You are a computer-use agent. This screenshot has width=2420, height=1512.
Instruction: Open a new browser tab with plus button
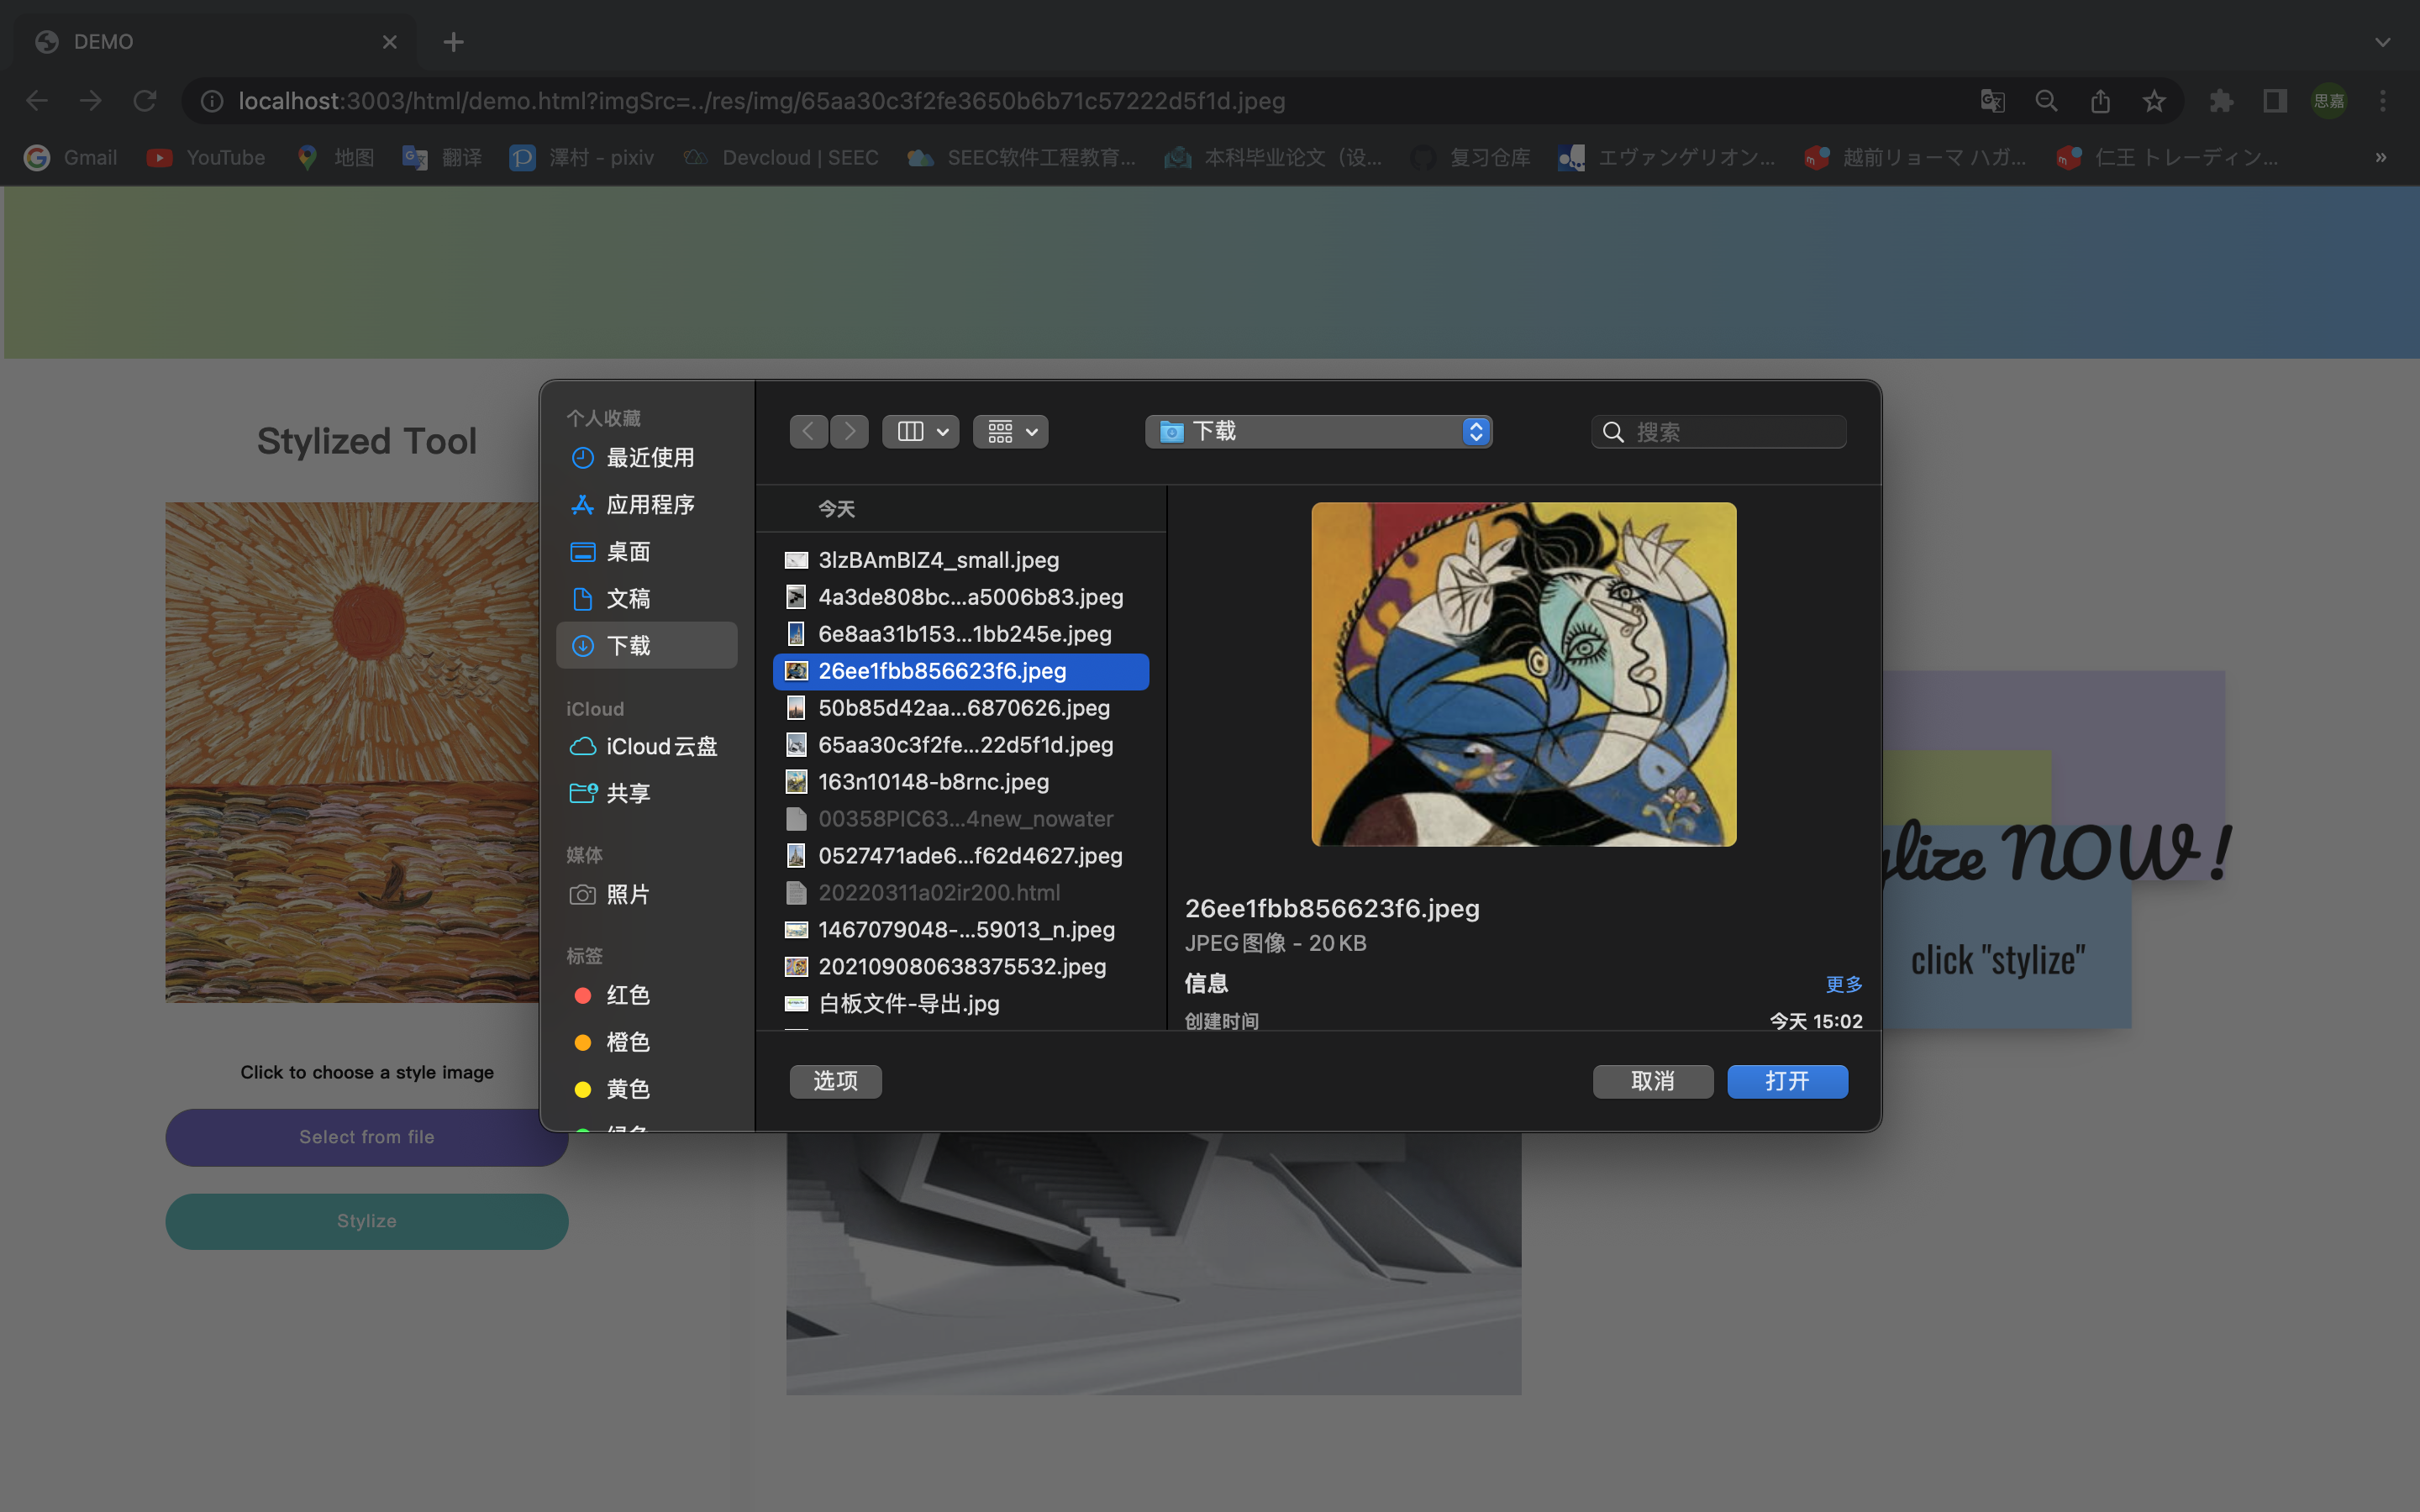click(x=453, y=42)
